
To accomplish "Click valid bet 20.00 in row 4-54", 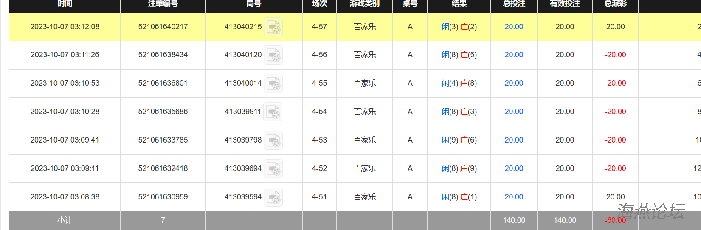I will click(565, 112).
